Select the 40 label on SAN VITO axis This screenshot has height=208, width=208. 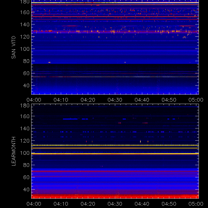click(x=26, y=86)
